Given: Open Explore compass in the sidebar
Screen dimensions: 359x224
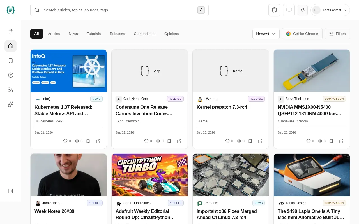Looking at the screenshot, I should pos(11,75).
